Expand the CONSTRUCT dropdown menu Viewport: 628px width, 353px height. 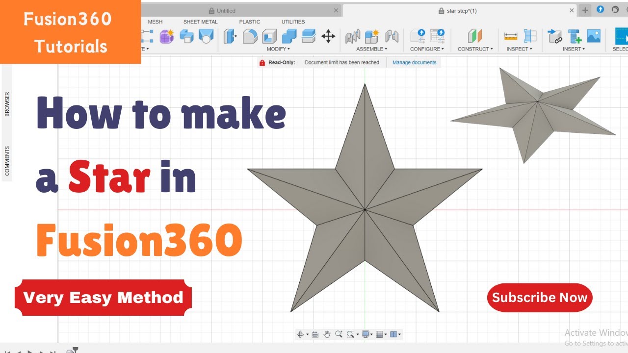pos(475,49)
